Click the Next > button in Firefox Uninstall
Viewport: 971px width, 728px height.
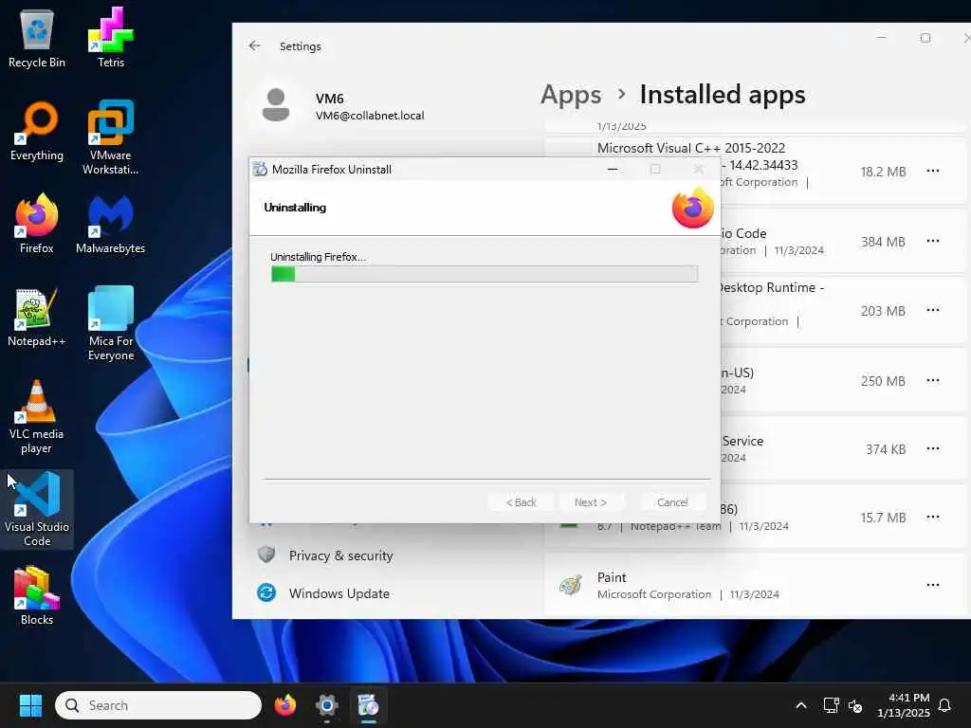pyautogui.click(x=591, y=502)
